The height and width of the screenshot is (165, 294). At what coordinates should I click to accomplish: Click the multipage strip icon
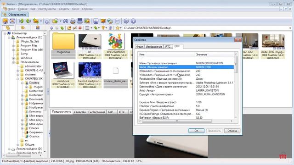118,21
